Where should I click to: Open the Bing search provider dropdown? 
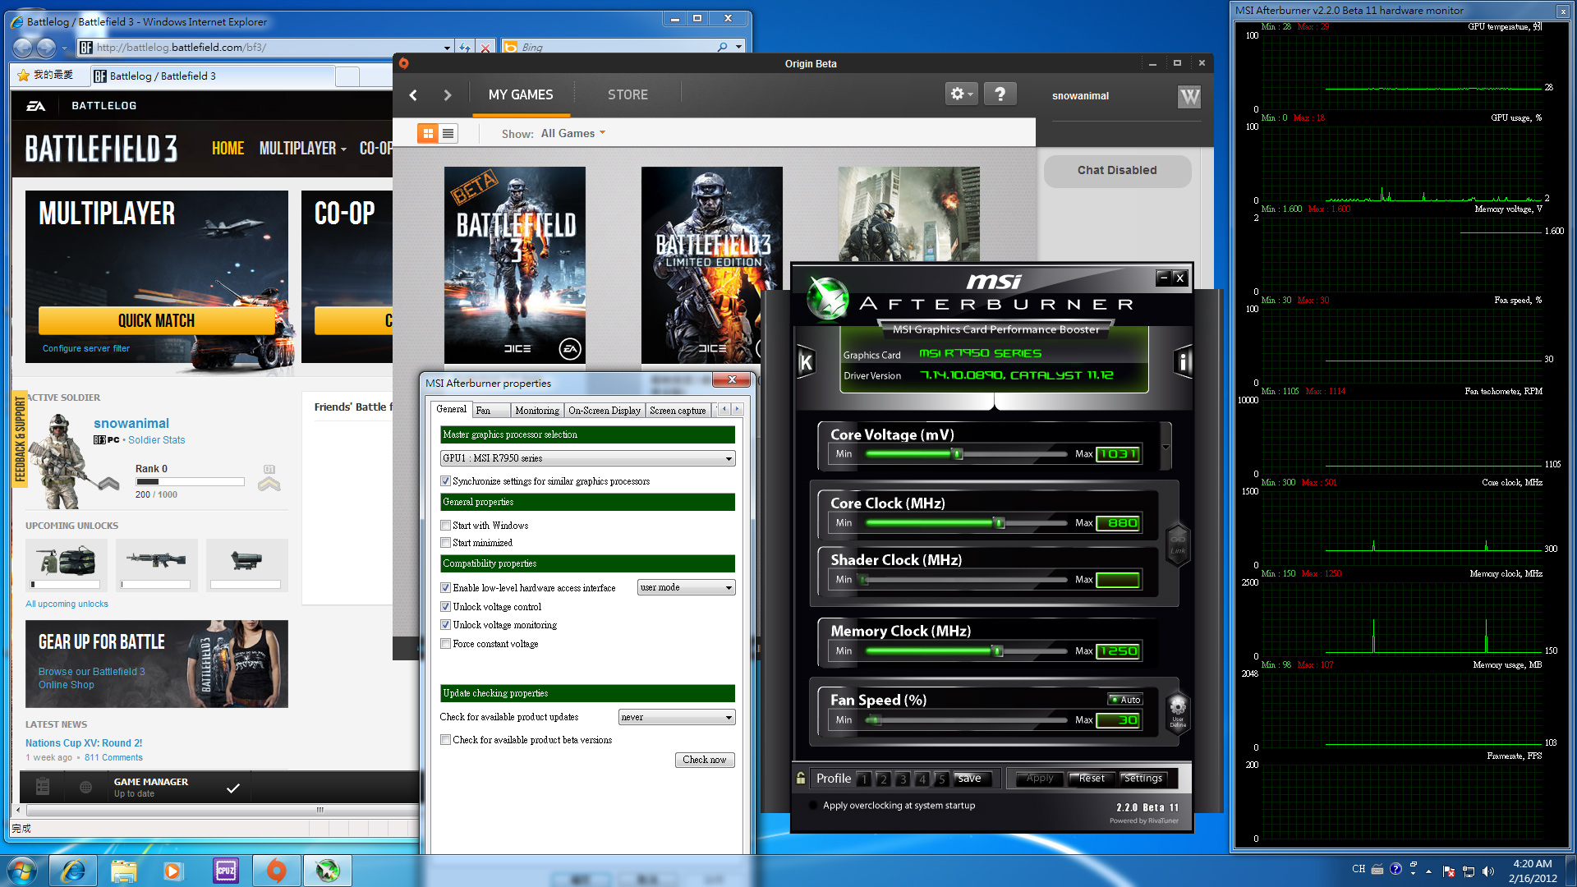pyautogui.click(x=738, y=47)
